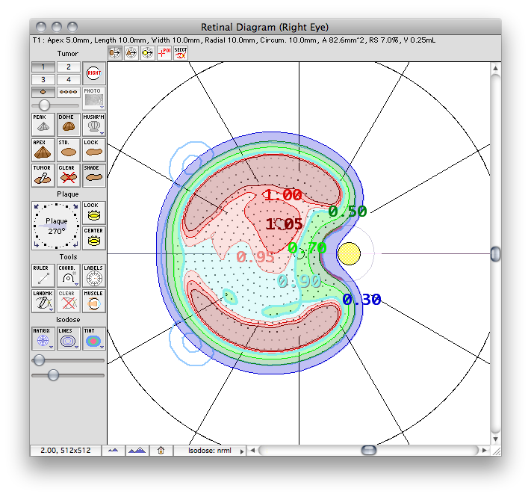Choose the APEX tumor tool
This screenshot has height=497, width=531.
43,149
